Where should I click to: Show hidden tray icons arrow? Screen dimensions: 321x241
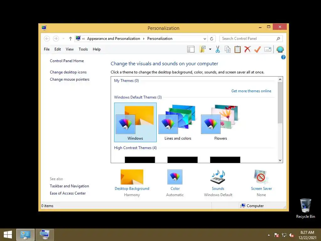(269, 235)
